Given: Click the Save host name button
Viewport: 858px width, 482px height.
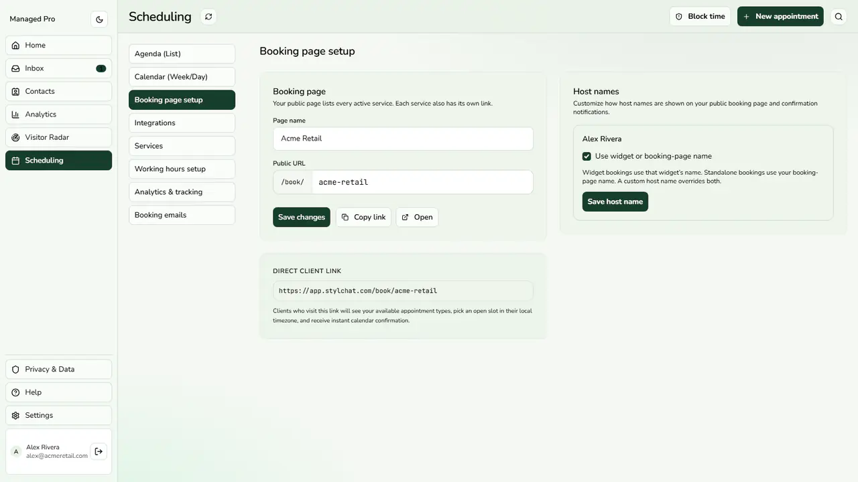Looking at the screenshot, I should pyautogui.click(x=615, y=202).
